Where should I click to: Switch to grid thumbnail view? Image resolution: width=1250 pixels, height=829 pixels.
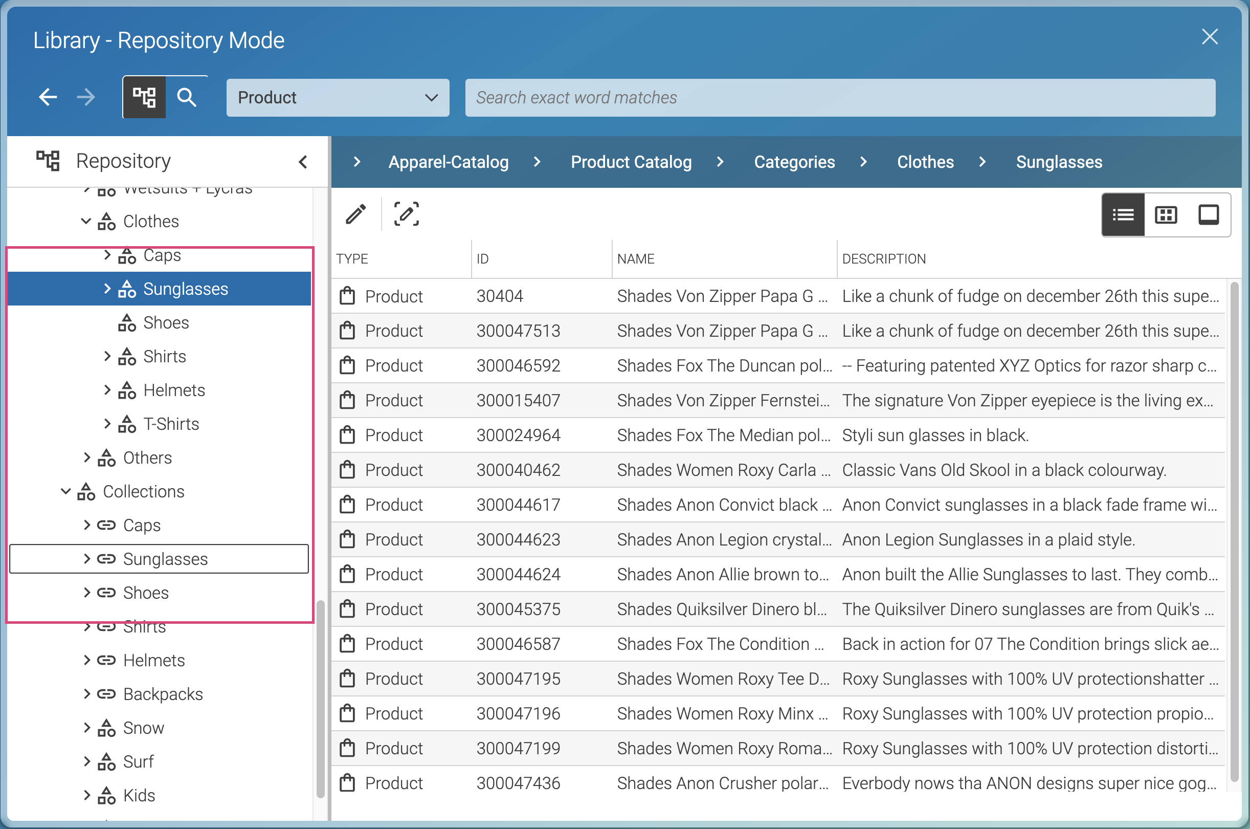click(1166, 215)
